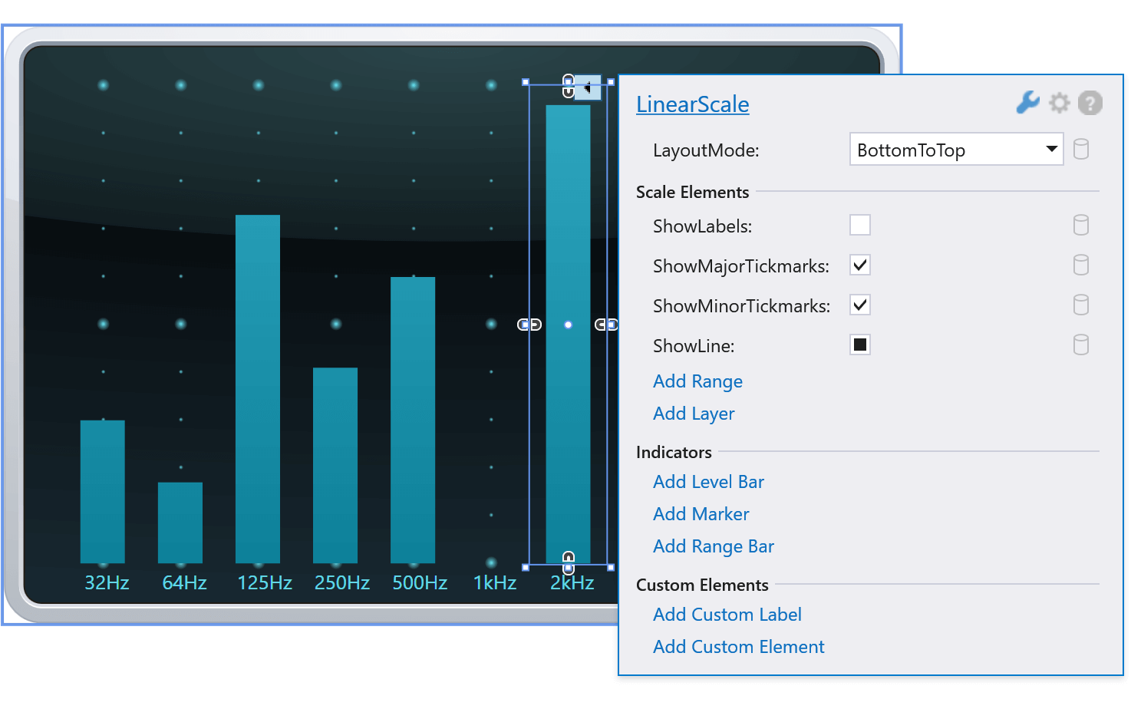This screenshot has width=1131, height=709.
Task: Open data binding for ShowMajorTickmarks
Action: [x=1081, y=265]
